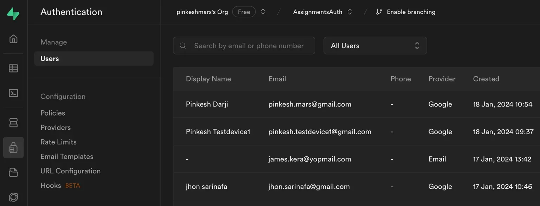540x206 pixels.
Task: Click the search magnifier icon
Action: (x=183, y=46)
